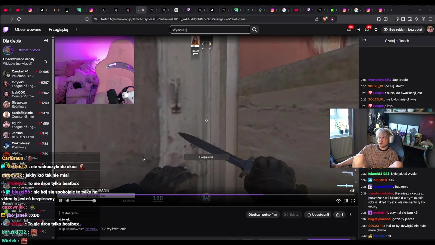Click the Edytuj scissors button

[x=292, y=215]
